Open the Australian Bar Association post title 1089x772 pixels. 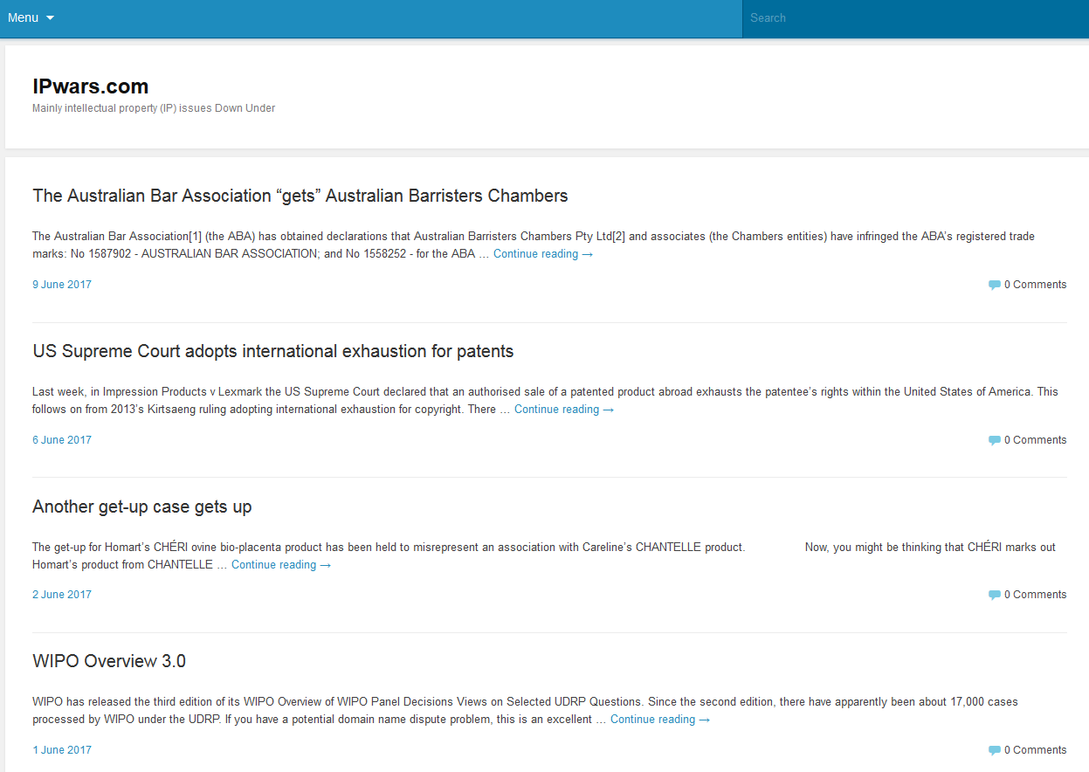[300, 196]
